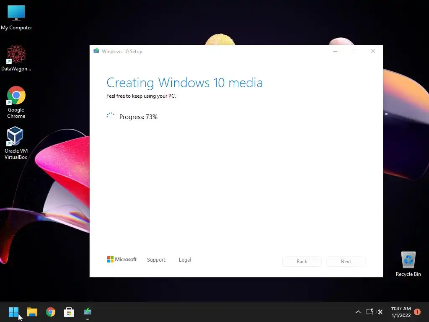Open the notification badge in the tray
Screen dimensions: 429x322
coord(417,312)
